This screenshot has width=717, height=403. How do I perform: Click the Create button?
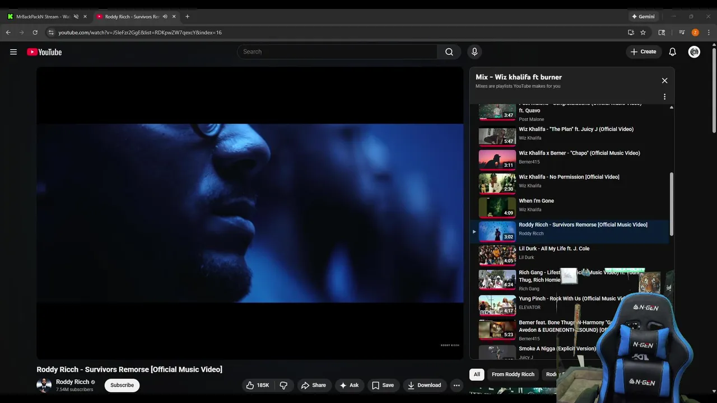tap(643, 52)
